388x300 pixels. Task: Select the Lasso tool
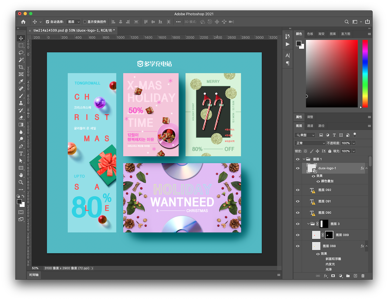[21, 53]
